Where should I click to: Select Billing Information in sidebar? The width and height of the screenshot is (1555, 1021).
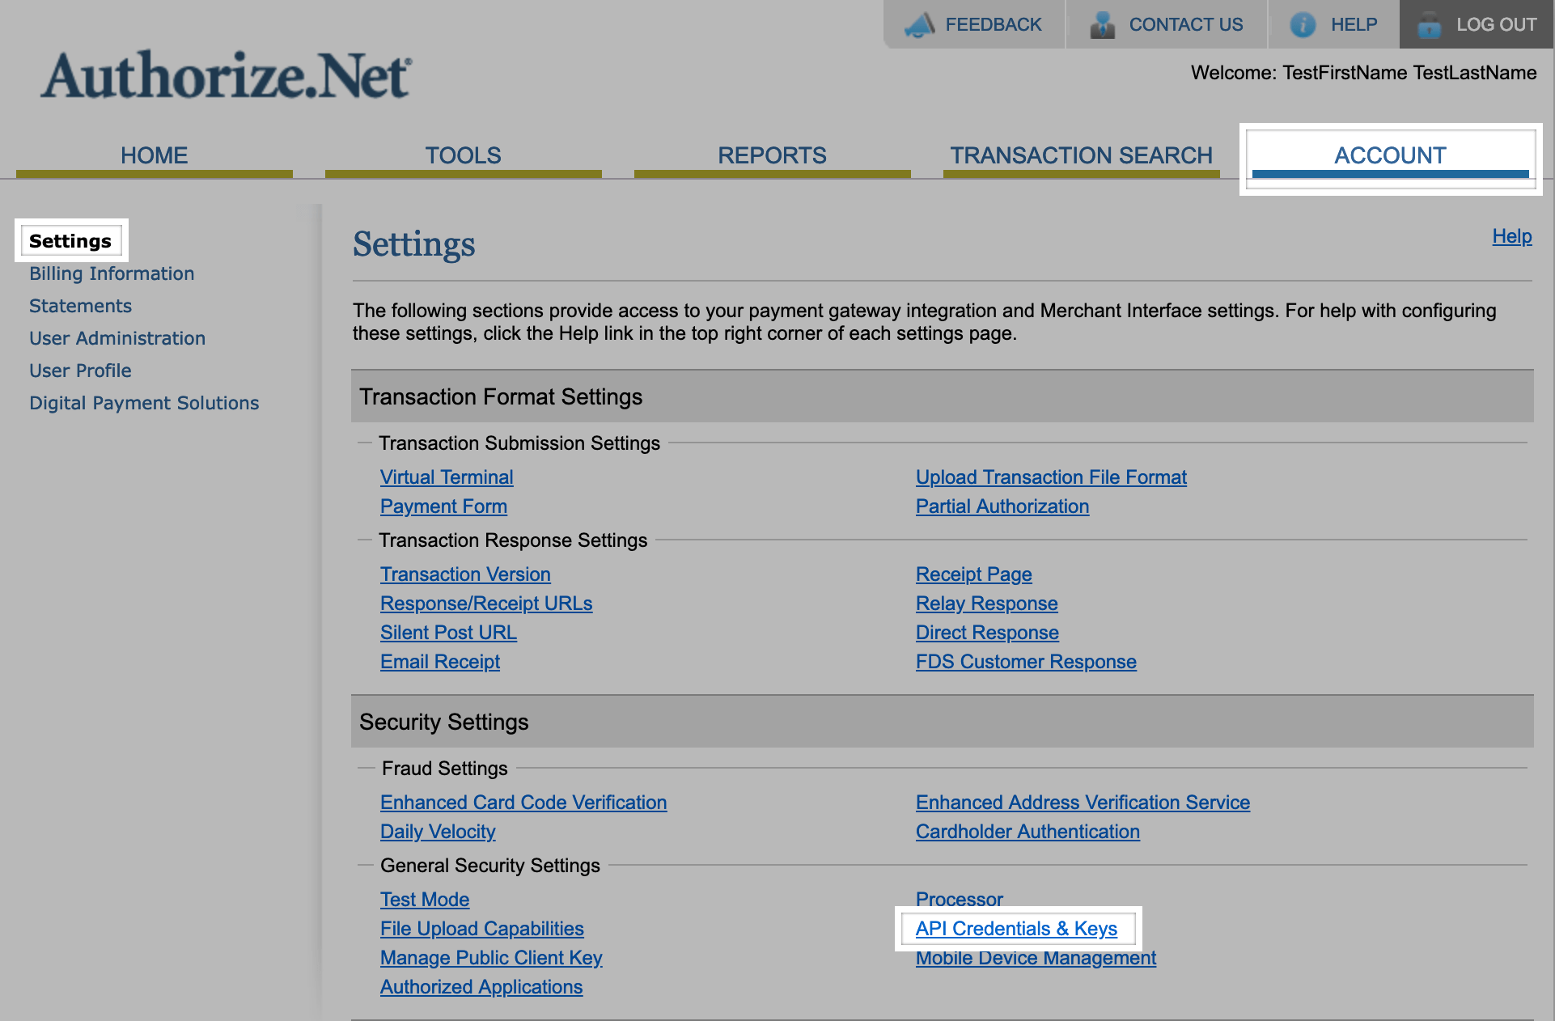click(112, 273)
